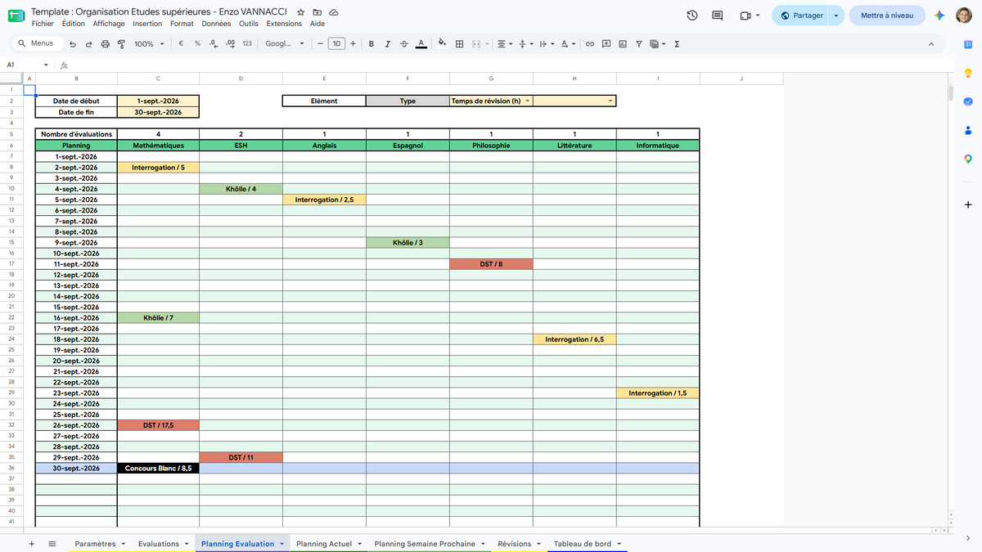Click the font size field

click(x=336, y=44)
